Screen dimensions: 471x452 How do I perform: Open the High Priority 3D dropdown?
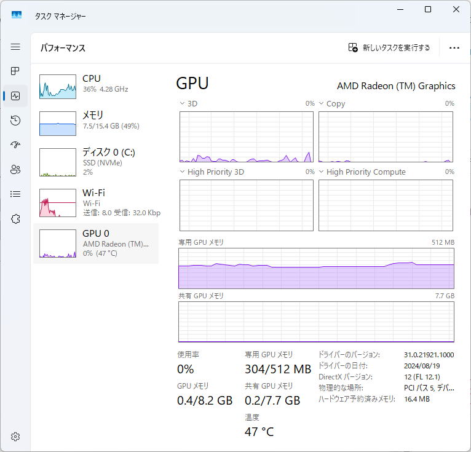pos(183,172)
